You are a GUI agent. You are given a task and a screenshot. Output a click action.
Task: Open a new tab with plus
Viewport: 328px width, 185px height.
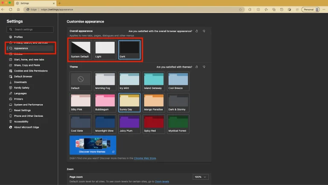60,3
